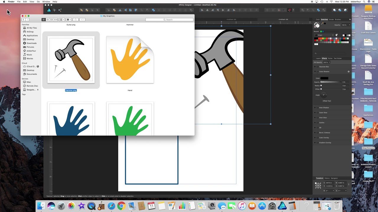Open the Go menu
Image resolution: width=378 pixels, height=212 pixels.
pos(38,2)
